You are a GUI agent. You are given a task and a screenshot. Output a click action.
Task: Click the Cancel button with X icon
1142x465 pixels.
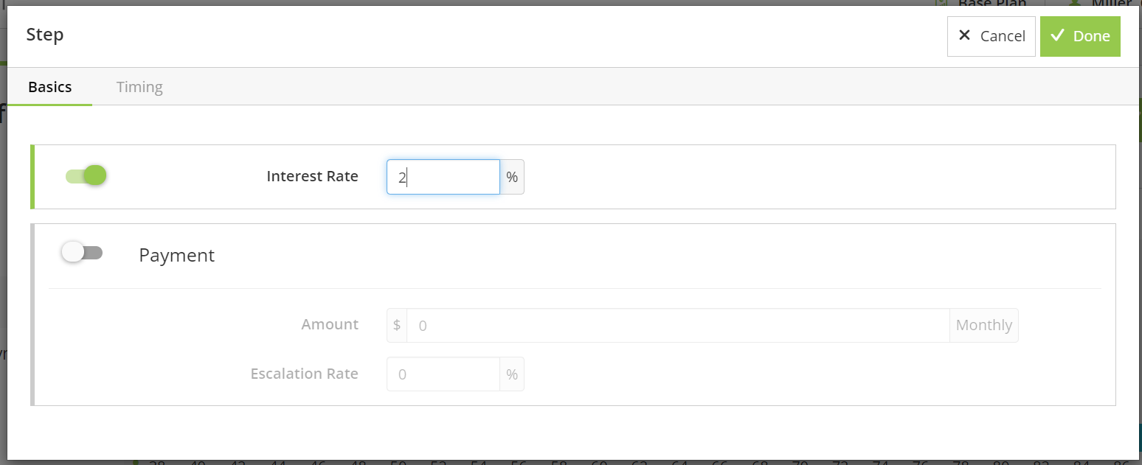click(x=991, y=36)
